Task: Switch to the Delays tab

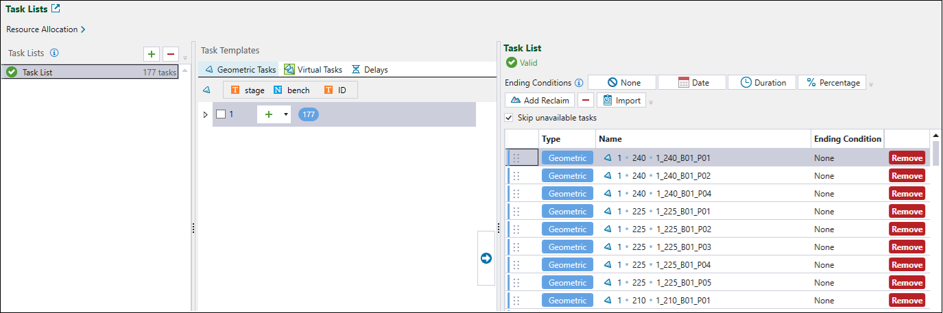Action: pyautogui.click(x=370, y=69)
